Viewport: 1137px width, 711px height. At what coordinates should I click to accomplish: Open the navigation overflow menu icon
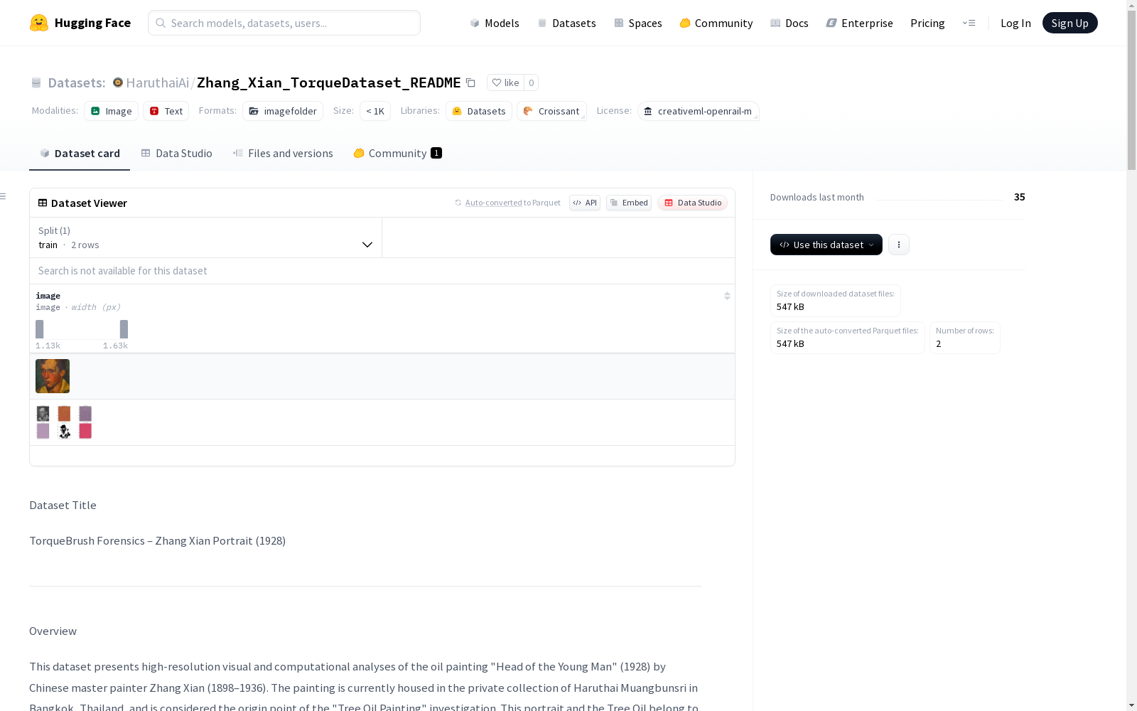click(x=969, y=23)
